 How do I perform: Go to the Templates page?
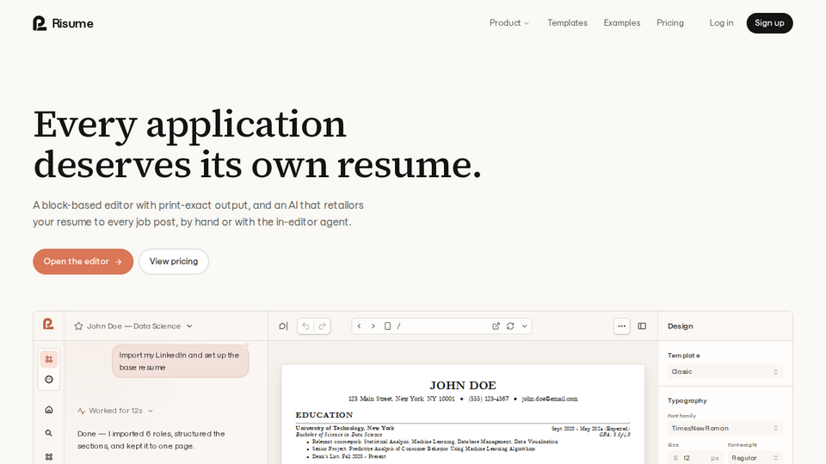(567, 23)
